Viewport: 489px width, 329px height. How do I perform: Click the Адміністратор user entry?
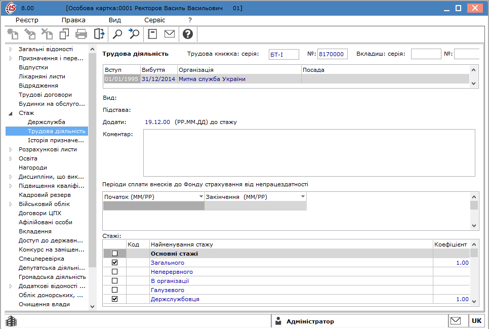310,321
